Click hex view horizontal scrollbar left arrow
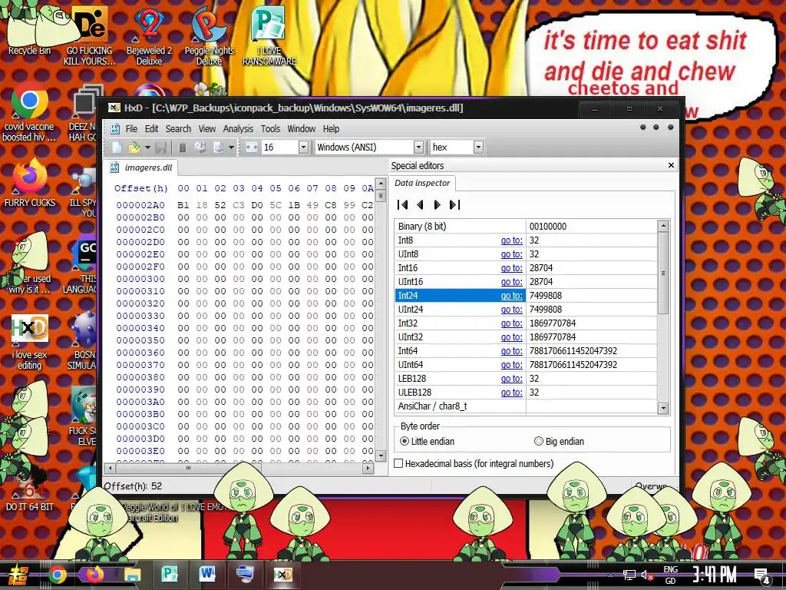The height and width of the screenshot is (590, 786). click(111, 468)
